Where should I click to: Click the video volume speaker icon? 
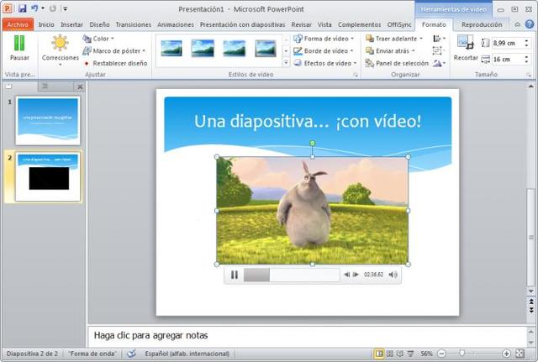[x=393, y=275]
